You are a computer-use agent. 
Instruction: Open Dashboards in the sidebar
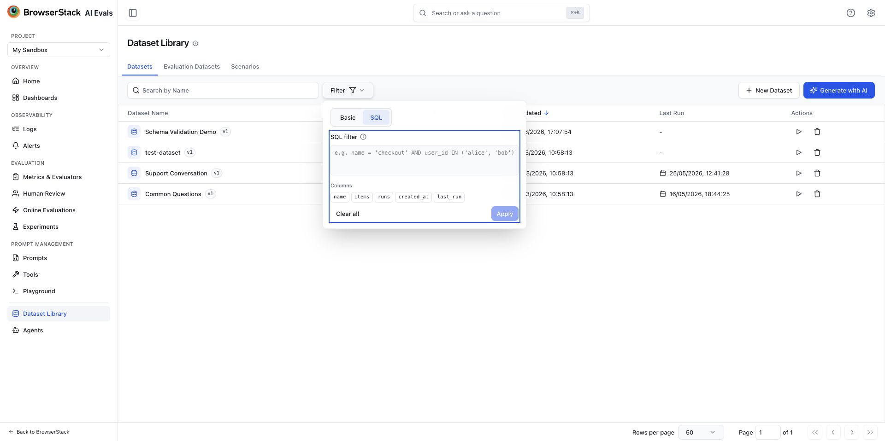click(x=59, y=98)
